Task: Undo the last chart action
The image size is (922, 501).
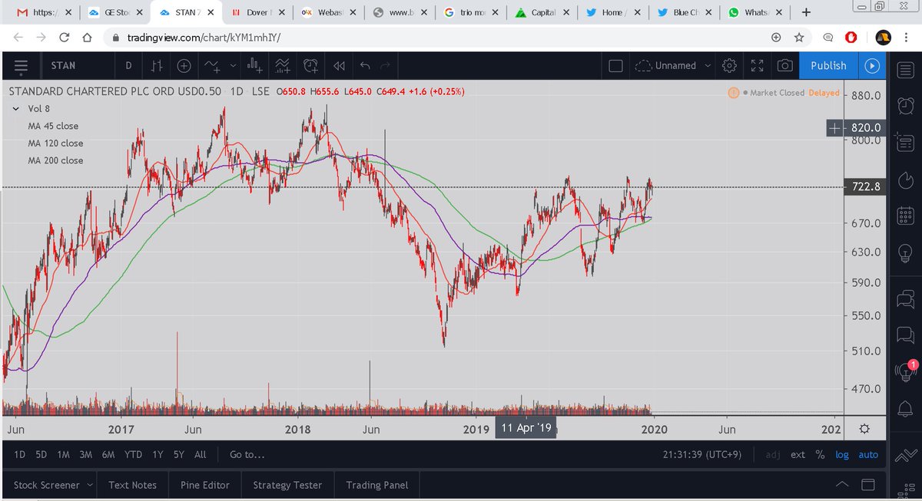Action: point(365,66)
